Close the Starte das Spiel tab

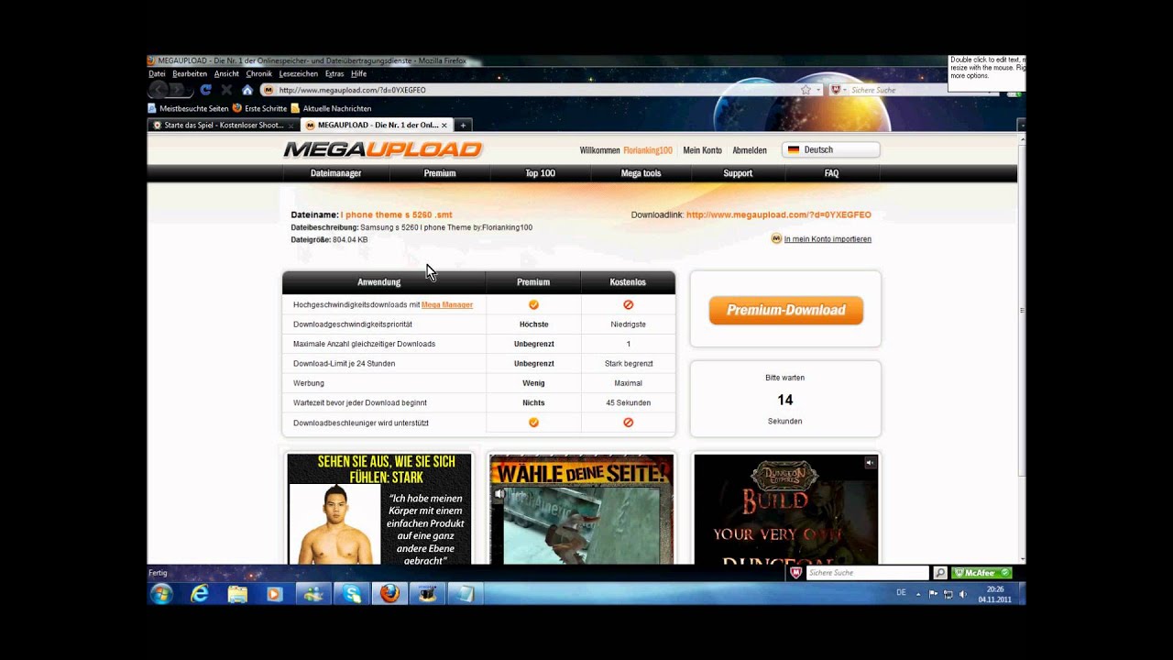click(291, 125)
